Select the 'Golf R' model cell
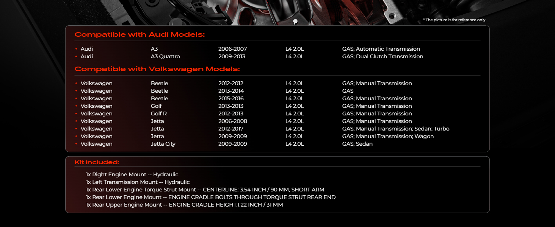 click(x=159, y=114)
